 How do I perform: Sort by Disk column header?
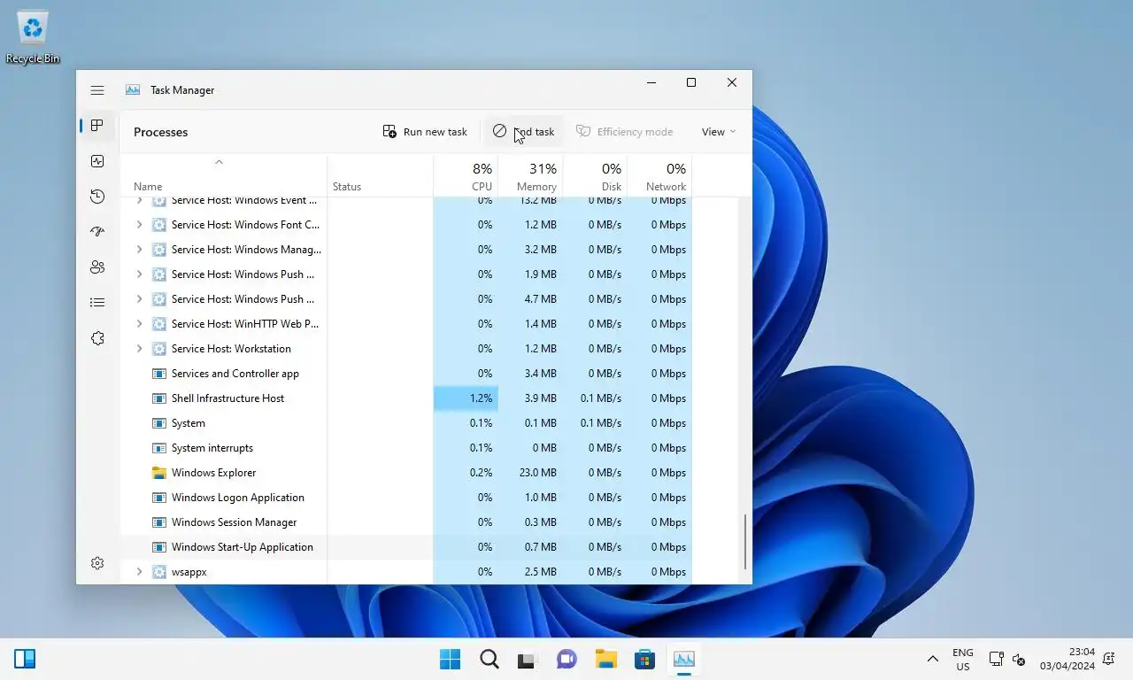click(x=595, y=175)
